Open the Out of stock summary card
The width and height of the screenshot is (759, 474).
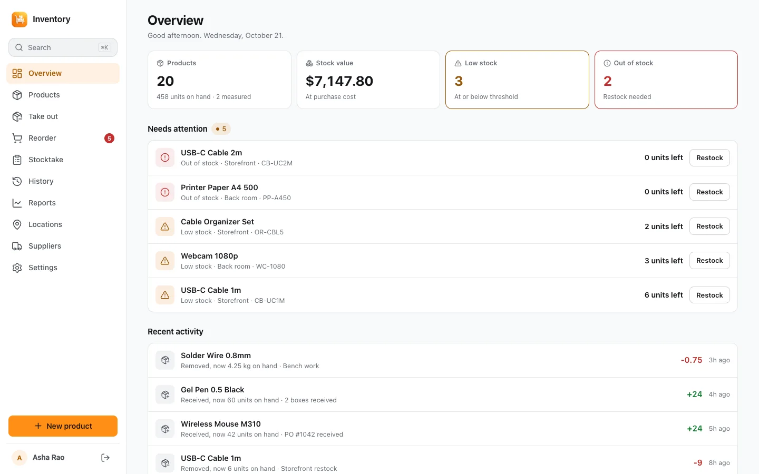click(x=666, y=80)
